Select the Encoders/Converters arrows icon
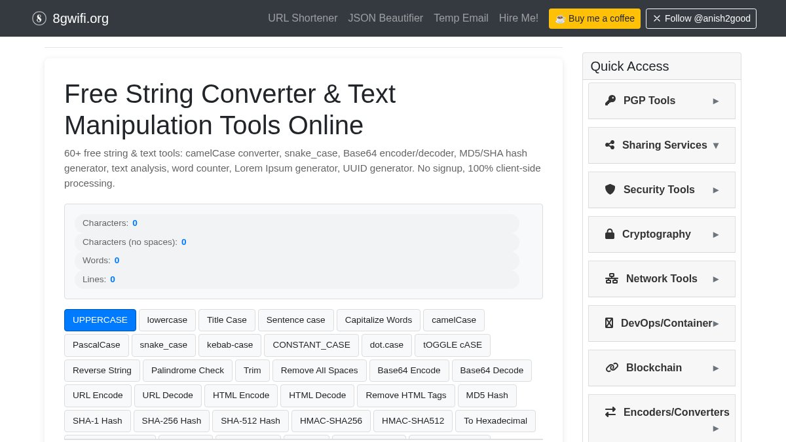Viewport: 786px width, 442px height. pyautogui.click(x=610, y=412)
